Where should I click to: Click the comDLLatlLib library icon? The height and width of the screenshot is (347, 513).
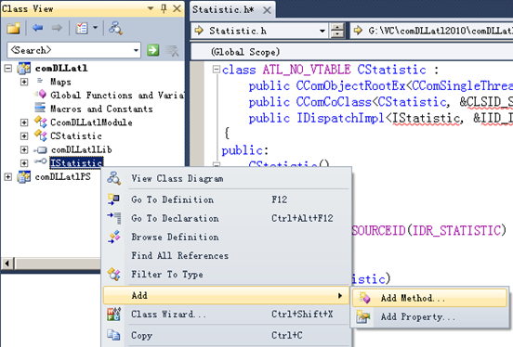41,149
